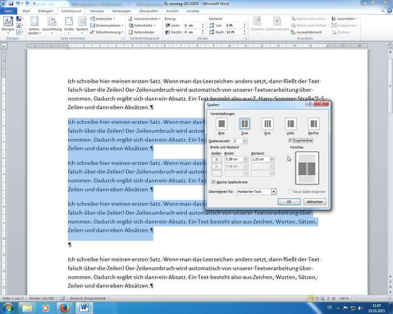Screen dimensions: 393x314
Task: Open the Designs themes gallery
Action: tap(8, 24)
